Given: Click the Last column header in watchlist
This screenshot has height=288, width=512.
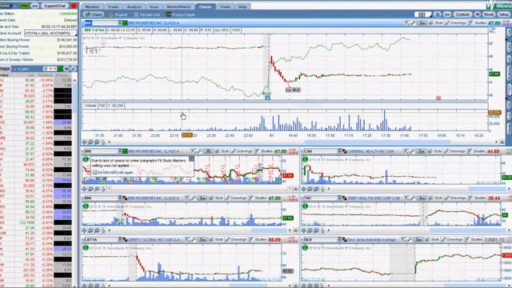Looking at the screenshot, I should coord(30,75).
